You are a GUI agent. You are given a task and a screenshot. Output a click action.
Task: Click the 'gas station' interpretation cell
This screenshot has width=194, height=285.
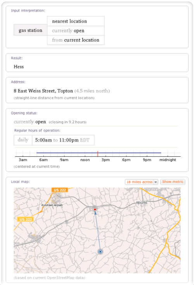click(x=31, y=30)
